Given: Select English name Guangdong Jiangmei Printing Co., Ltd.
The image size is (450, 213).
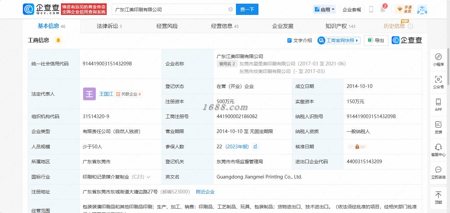Looking at the screenshot, I should pyautogui.click(x=259, y=177).
